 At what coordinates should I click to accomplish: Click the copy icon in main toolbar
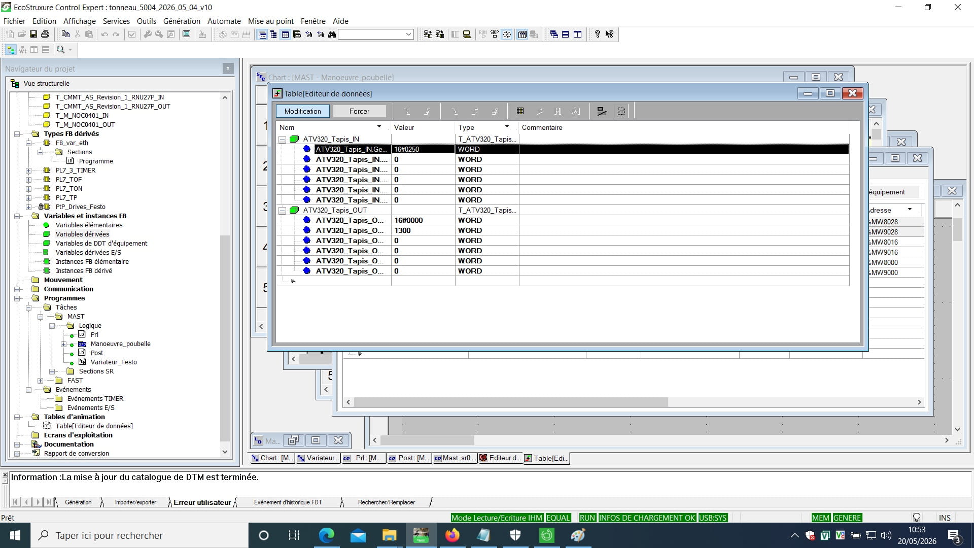pyautogui.click(x=65, y=35)
